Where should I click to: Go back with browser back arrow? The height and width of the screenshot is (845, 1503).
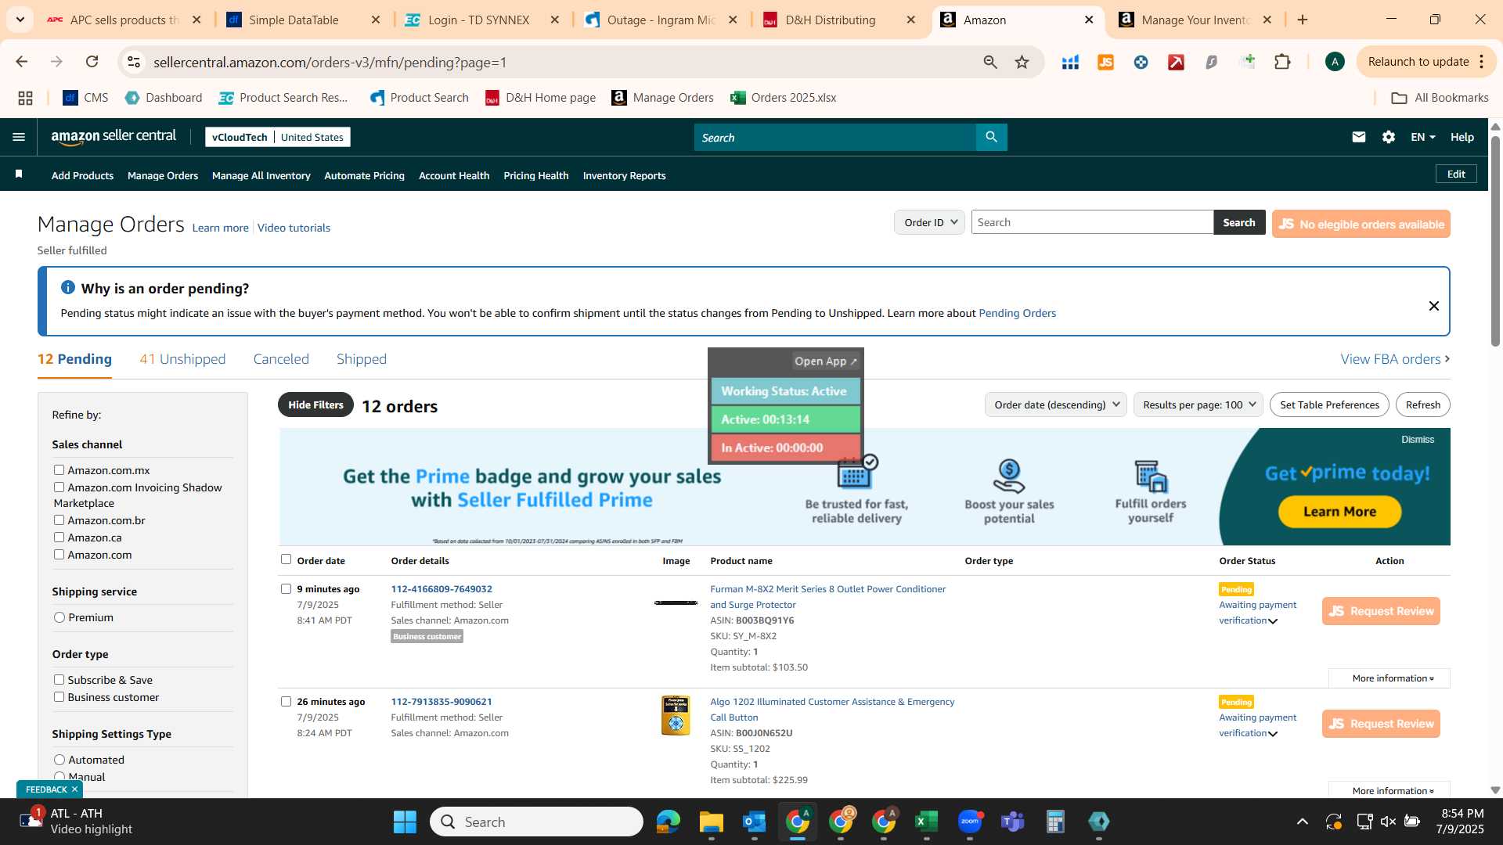(x=21, y=62)
